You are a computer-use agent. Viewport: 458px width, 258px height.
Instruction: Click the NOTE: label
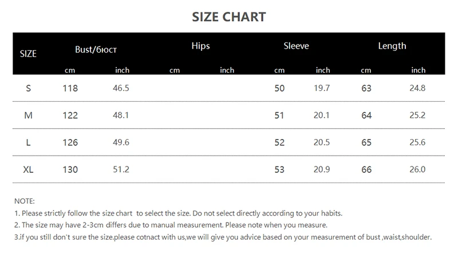[x=25, y=201]
